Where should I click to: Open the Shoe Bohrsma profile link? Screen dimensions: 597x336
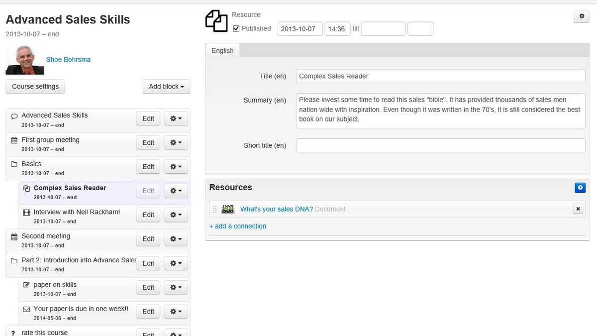click(x=68, y=60)
